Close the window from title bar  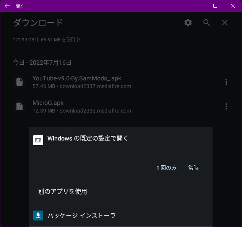coord(233,6)
